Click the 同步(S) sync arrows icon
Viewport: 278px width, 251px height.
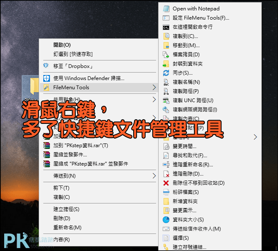pos(166,73)
